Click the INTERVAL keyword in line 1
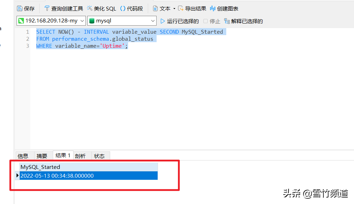 [96, 32]
